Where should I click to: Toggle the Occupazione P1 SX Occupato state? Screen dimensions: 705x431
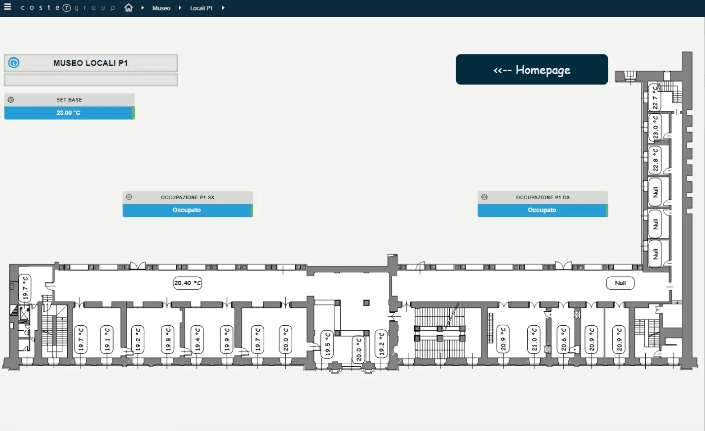pyautogui.click(x=187, y=211)
